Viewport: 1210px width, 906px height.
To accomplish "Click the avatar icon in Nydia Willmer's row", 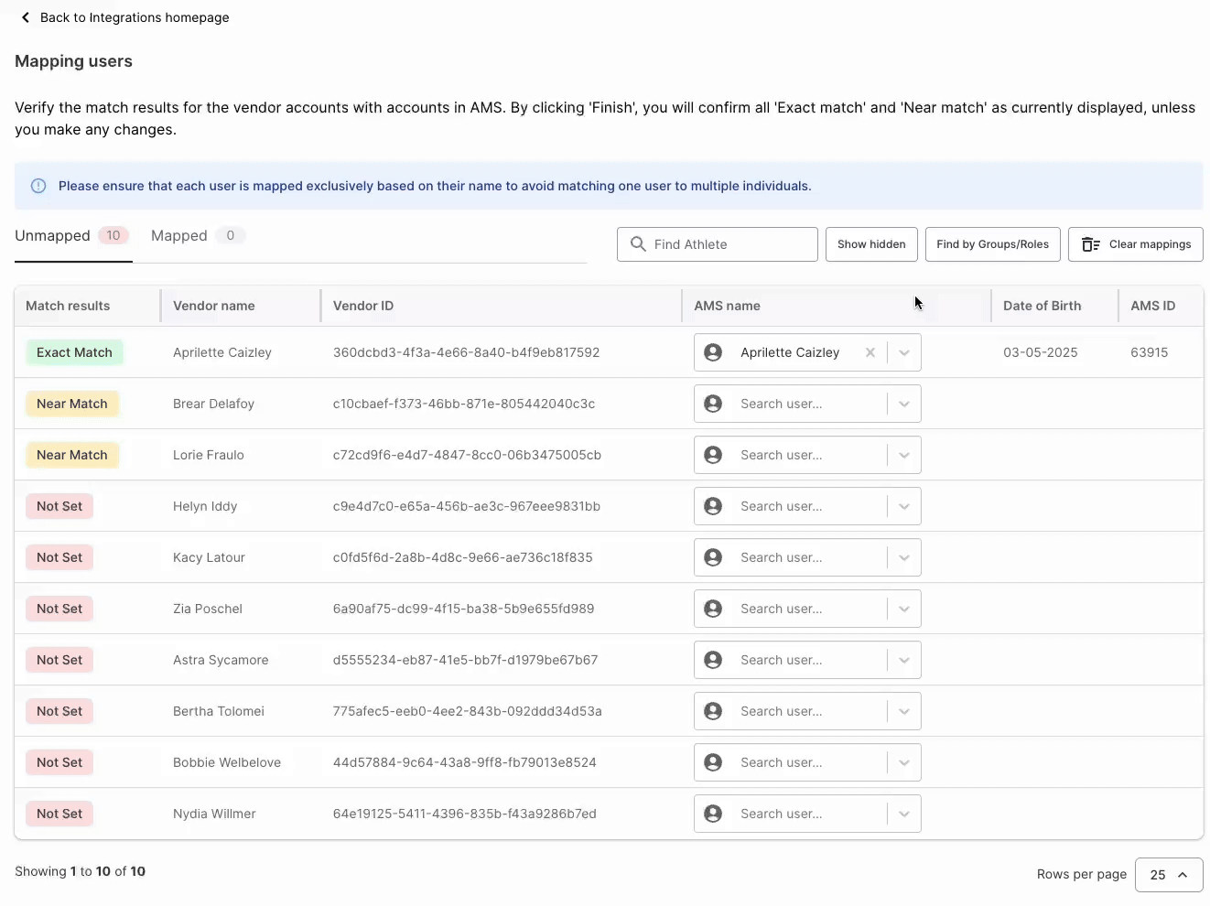I will tap(713, 813).
